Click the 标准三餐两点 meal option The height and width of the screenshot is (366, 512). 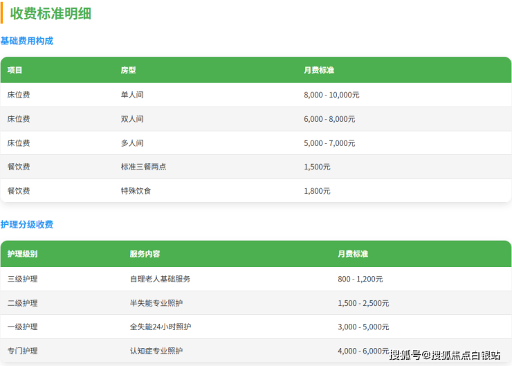coord(143,167)
